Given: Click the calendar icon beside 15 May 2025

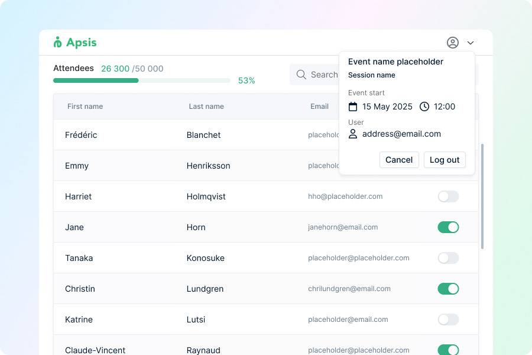Looking at the screenshot, I should tap(353, 106).
